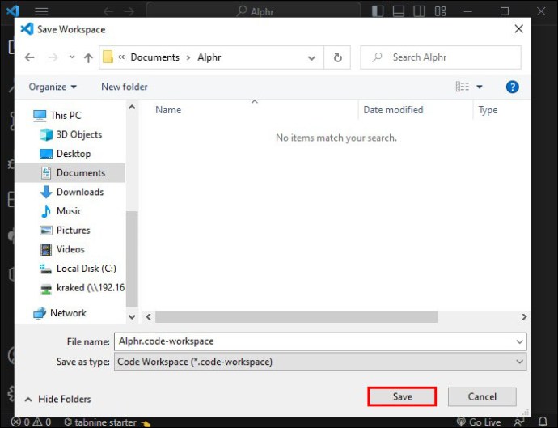
Task: Click the VS Code Alphr command search bar
Action: [x=253, y=11]
